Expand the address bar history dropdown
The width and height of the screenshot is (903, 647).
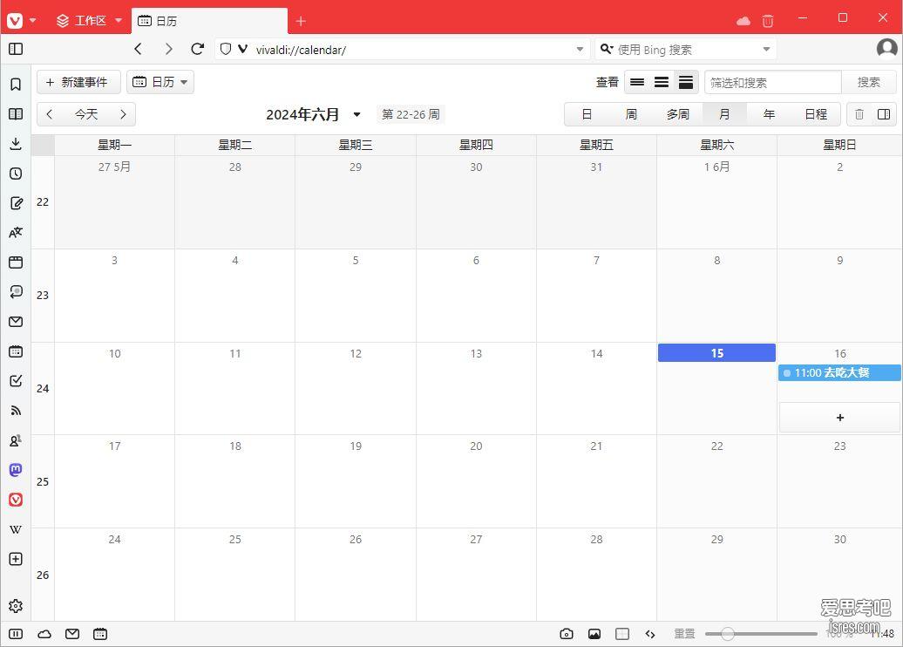(x=580, y=50)
